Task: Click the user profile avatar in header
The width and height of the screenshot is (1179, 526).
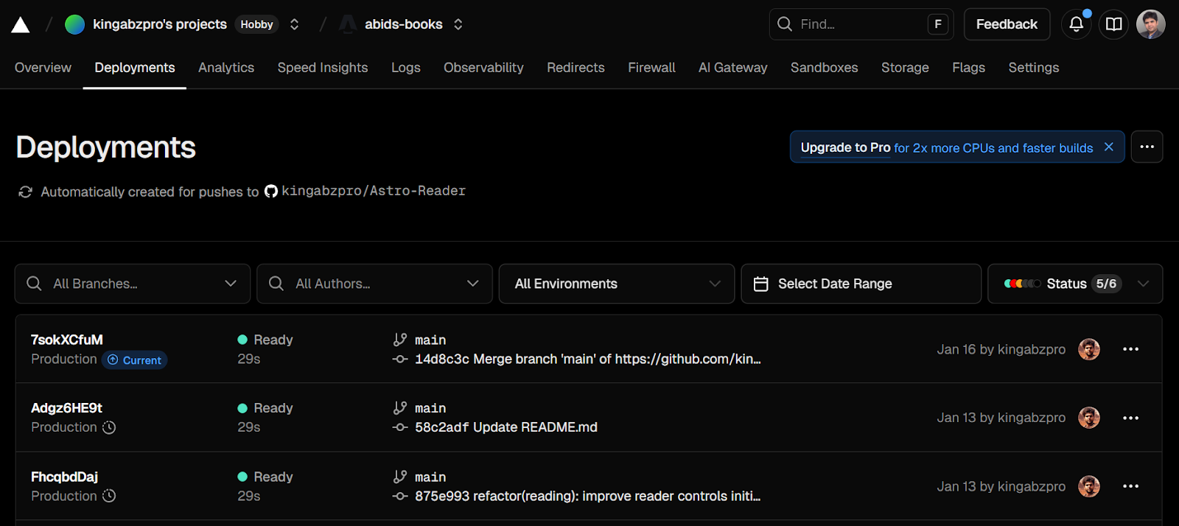Action: coord(1150,24)
